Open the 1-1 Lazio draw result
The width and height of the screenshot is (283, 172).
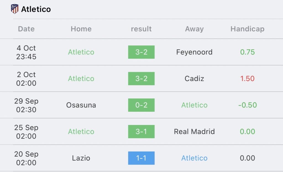141,158
